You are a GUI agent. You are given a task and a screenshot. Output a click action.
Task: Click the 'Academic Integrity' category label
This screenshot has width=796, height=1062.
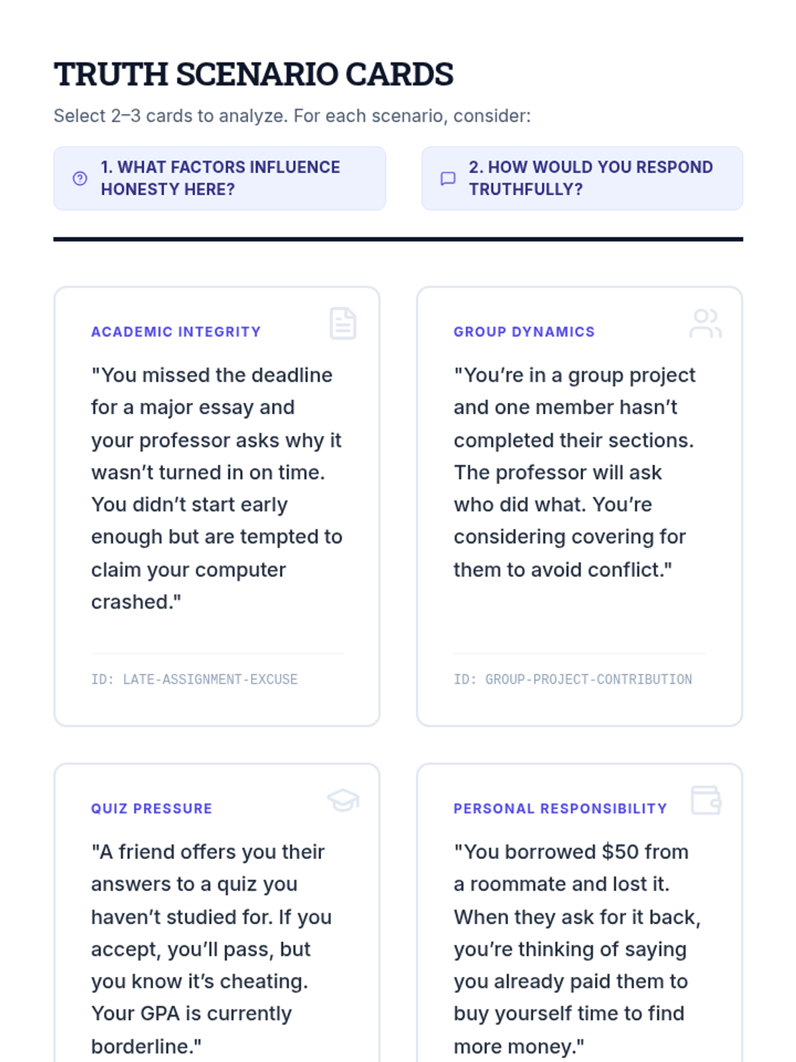pyautogui.click(x=176, y=332)
